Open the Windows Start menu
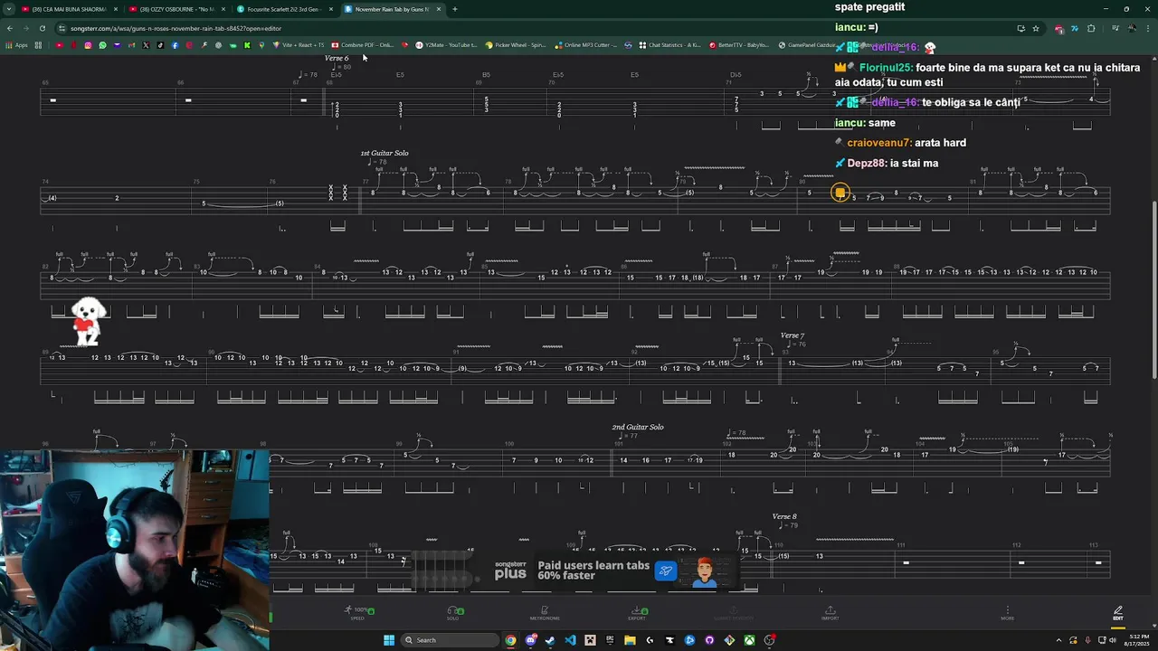This screenshot has width=1158, height=651. pyautogui.click(x=389, y=640)
